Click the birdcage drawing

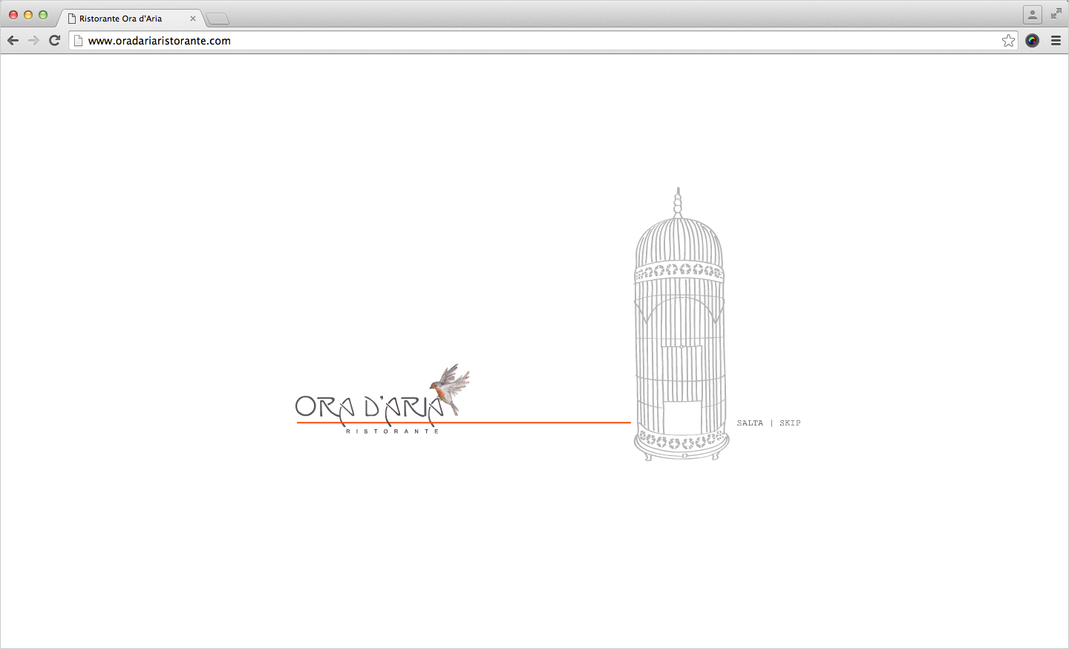680,324
